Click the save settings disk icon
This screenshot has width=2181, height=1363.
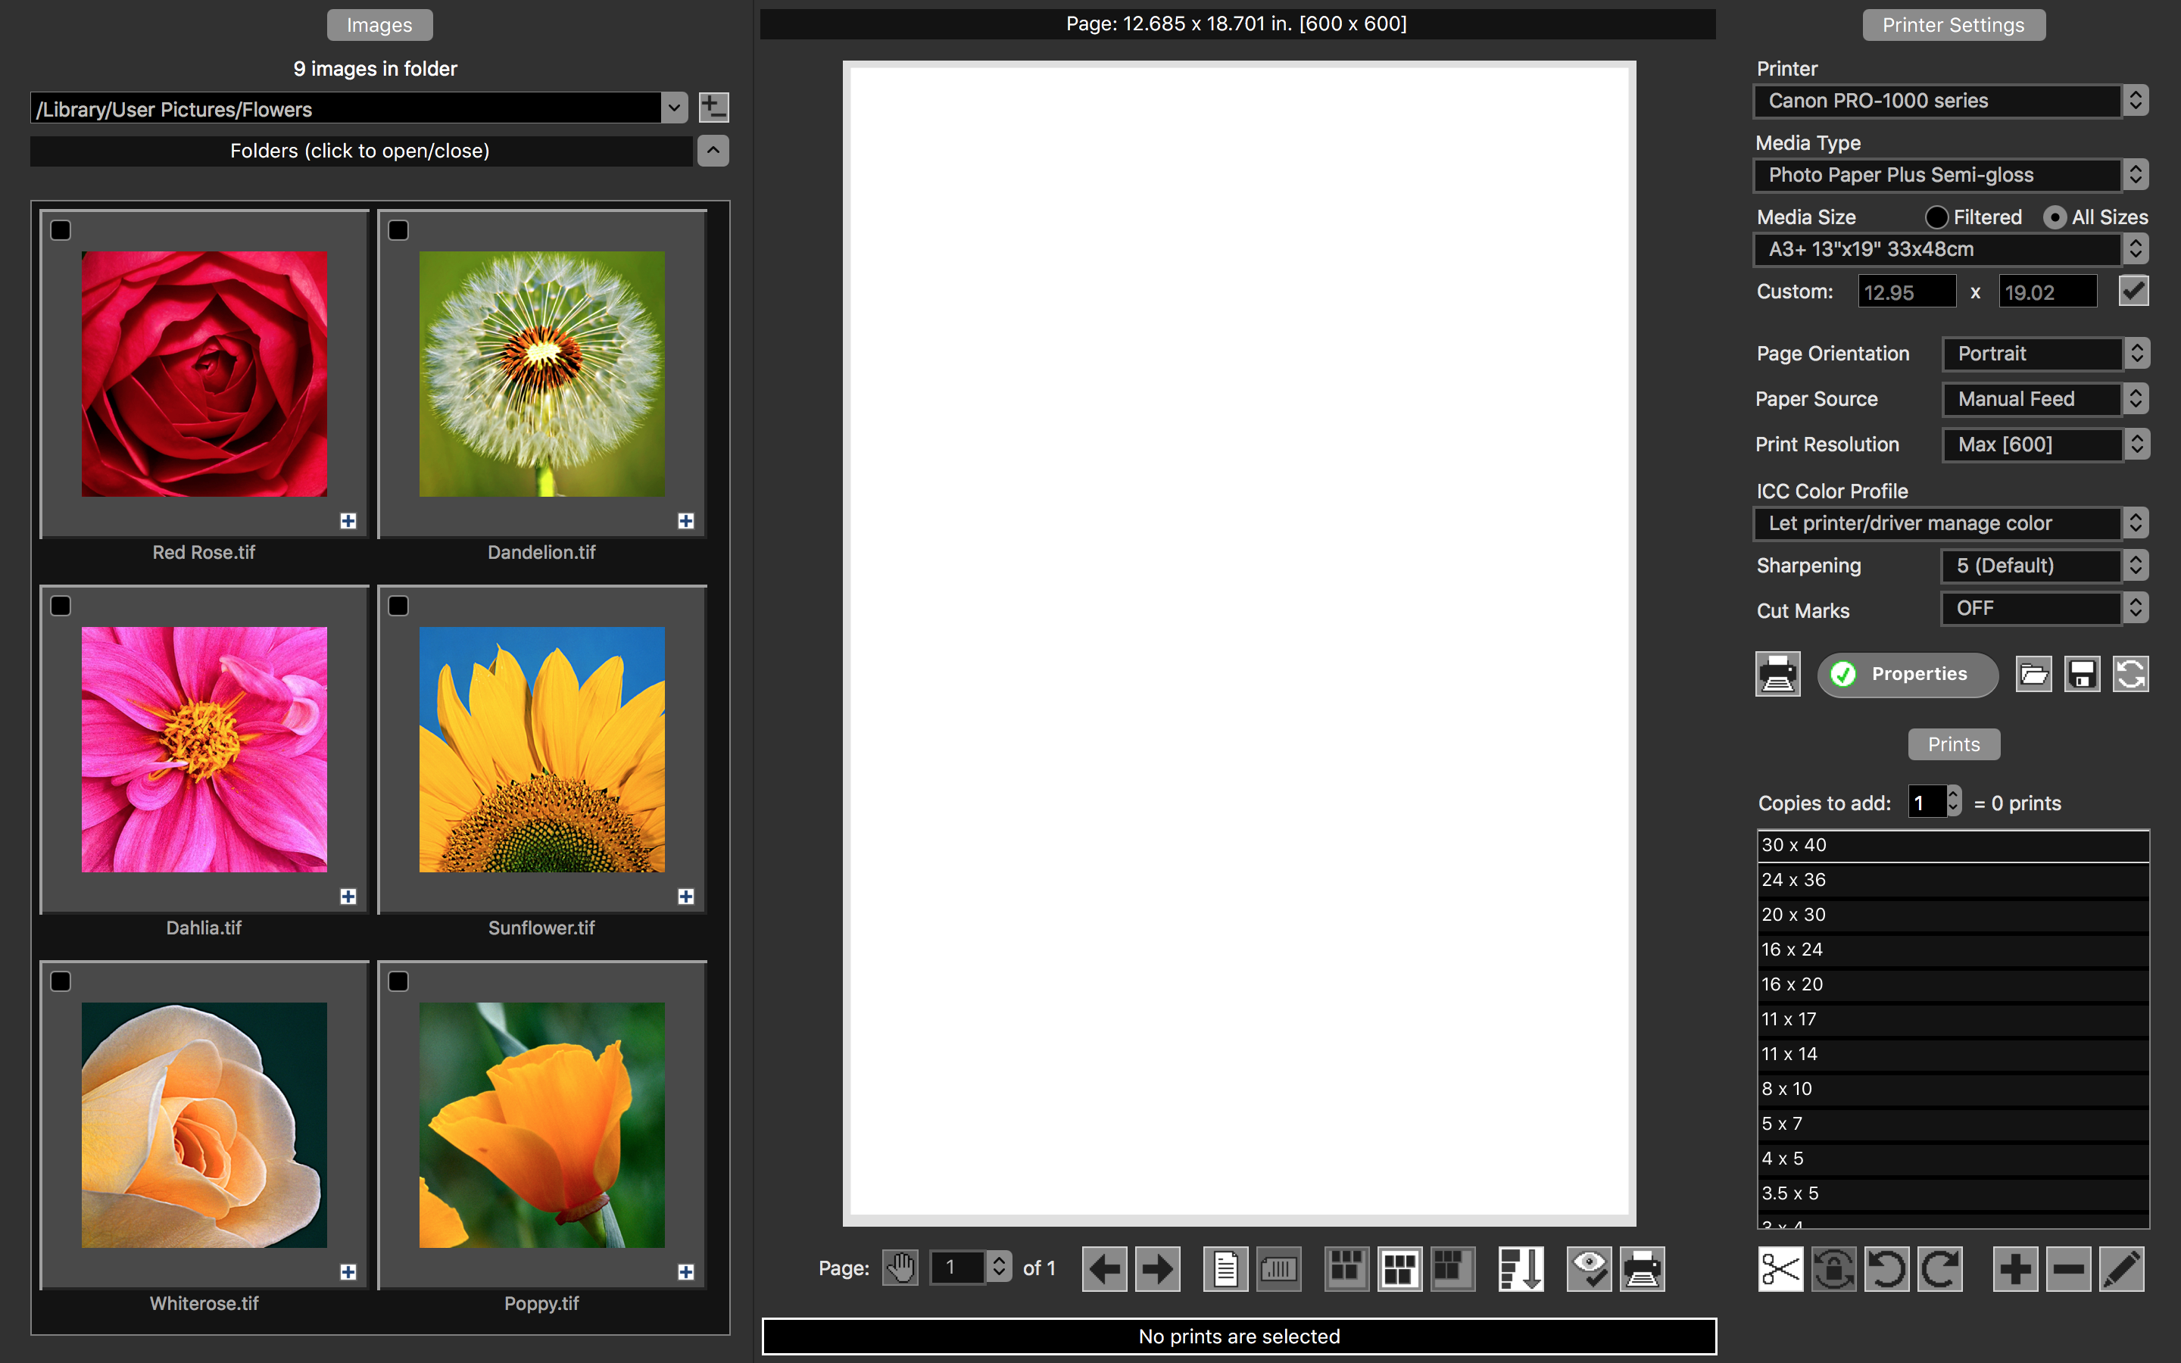point(2081,673)
